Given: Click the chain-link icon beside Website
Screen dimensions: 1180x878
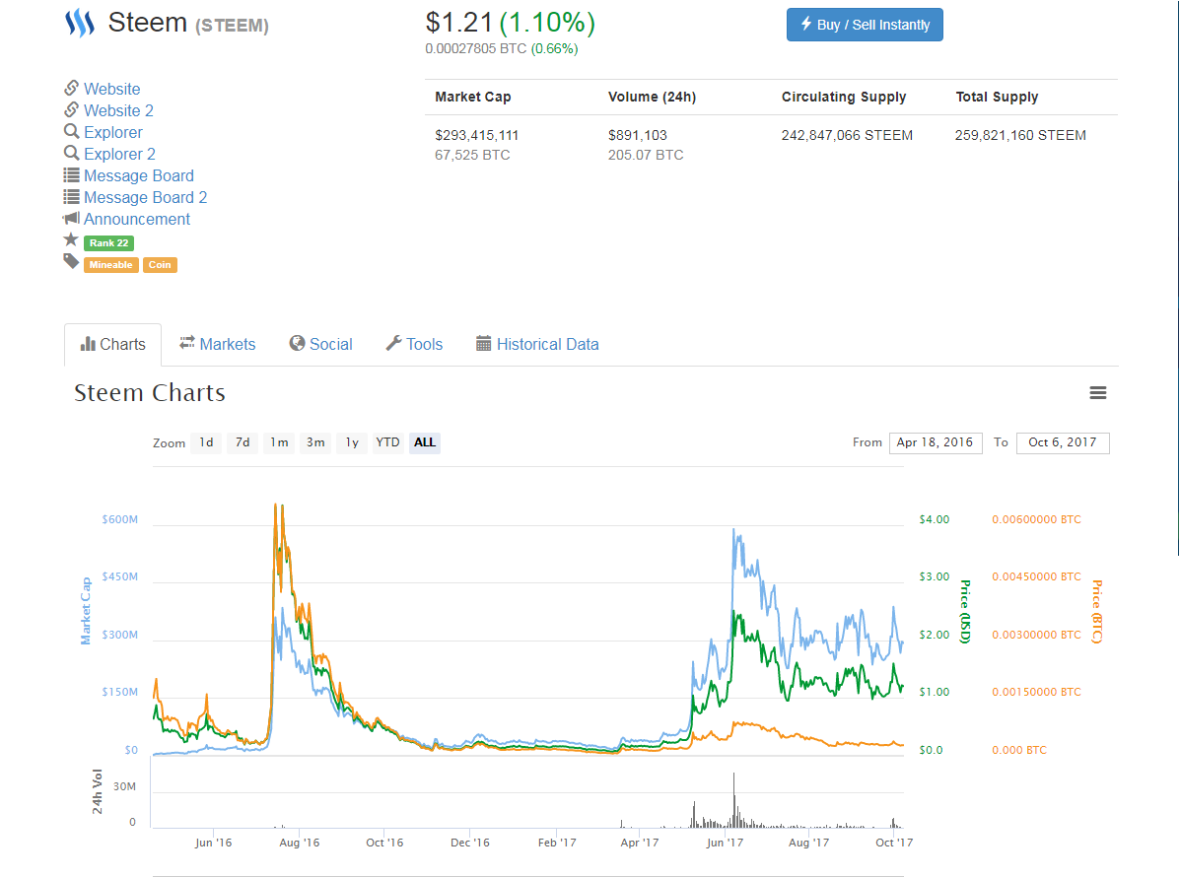Looking at the screenshot, I should pos(72,88).
